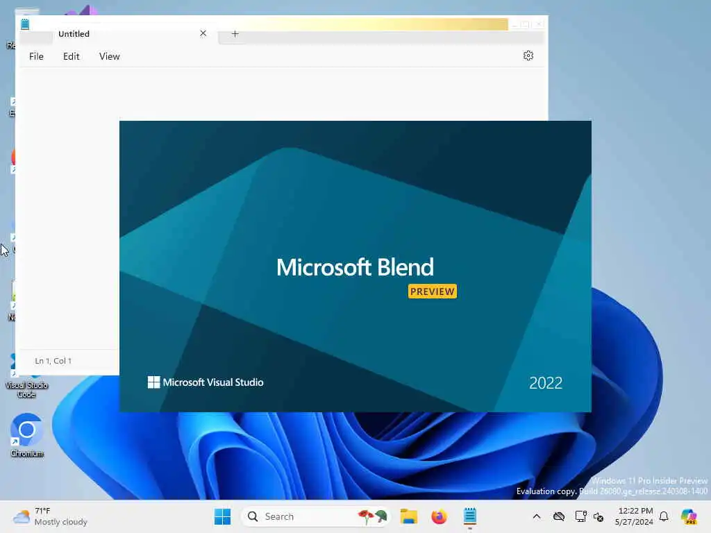Viewport: 711px width, 533px height.
Task: Click the muted volume tray icon
Action: pos(599,516)
